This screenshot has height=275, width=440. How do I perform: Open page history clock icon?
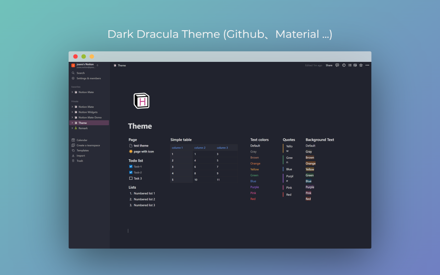tap(344, 65)
